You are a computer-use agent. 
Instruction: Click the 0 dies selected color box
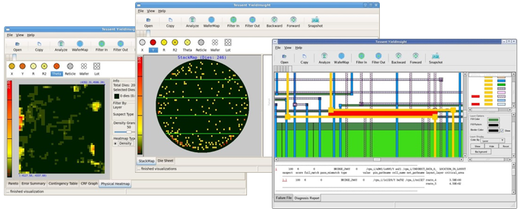pyautogui.click(x=117, y=96)
